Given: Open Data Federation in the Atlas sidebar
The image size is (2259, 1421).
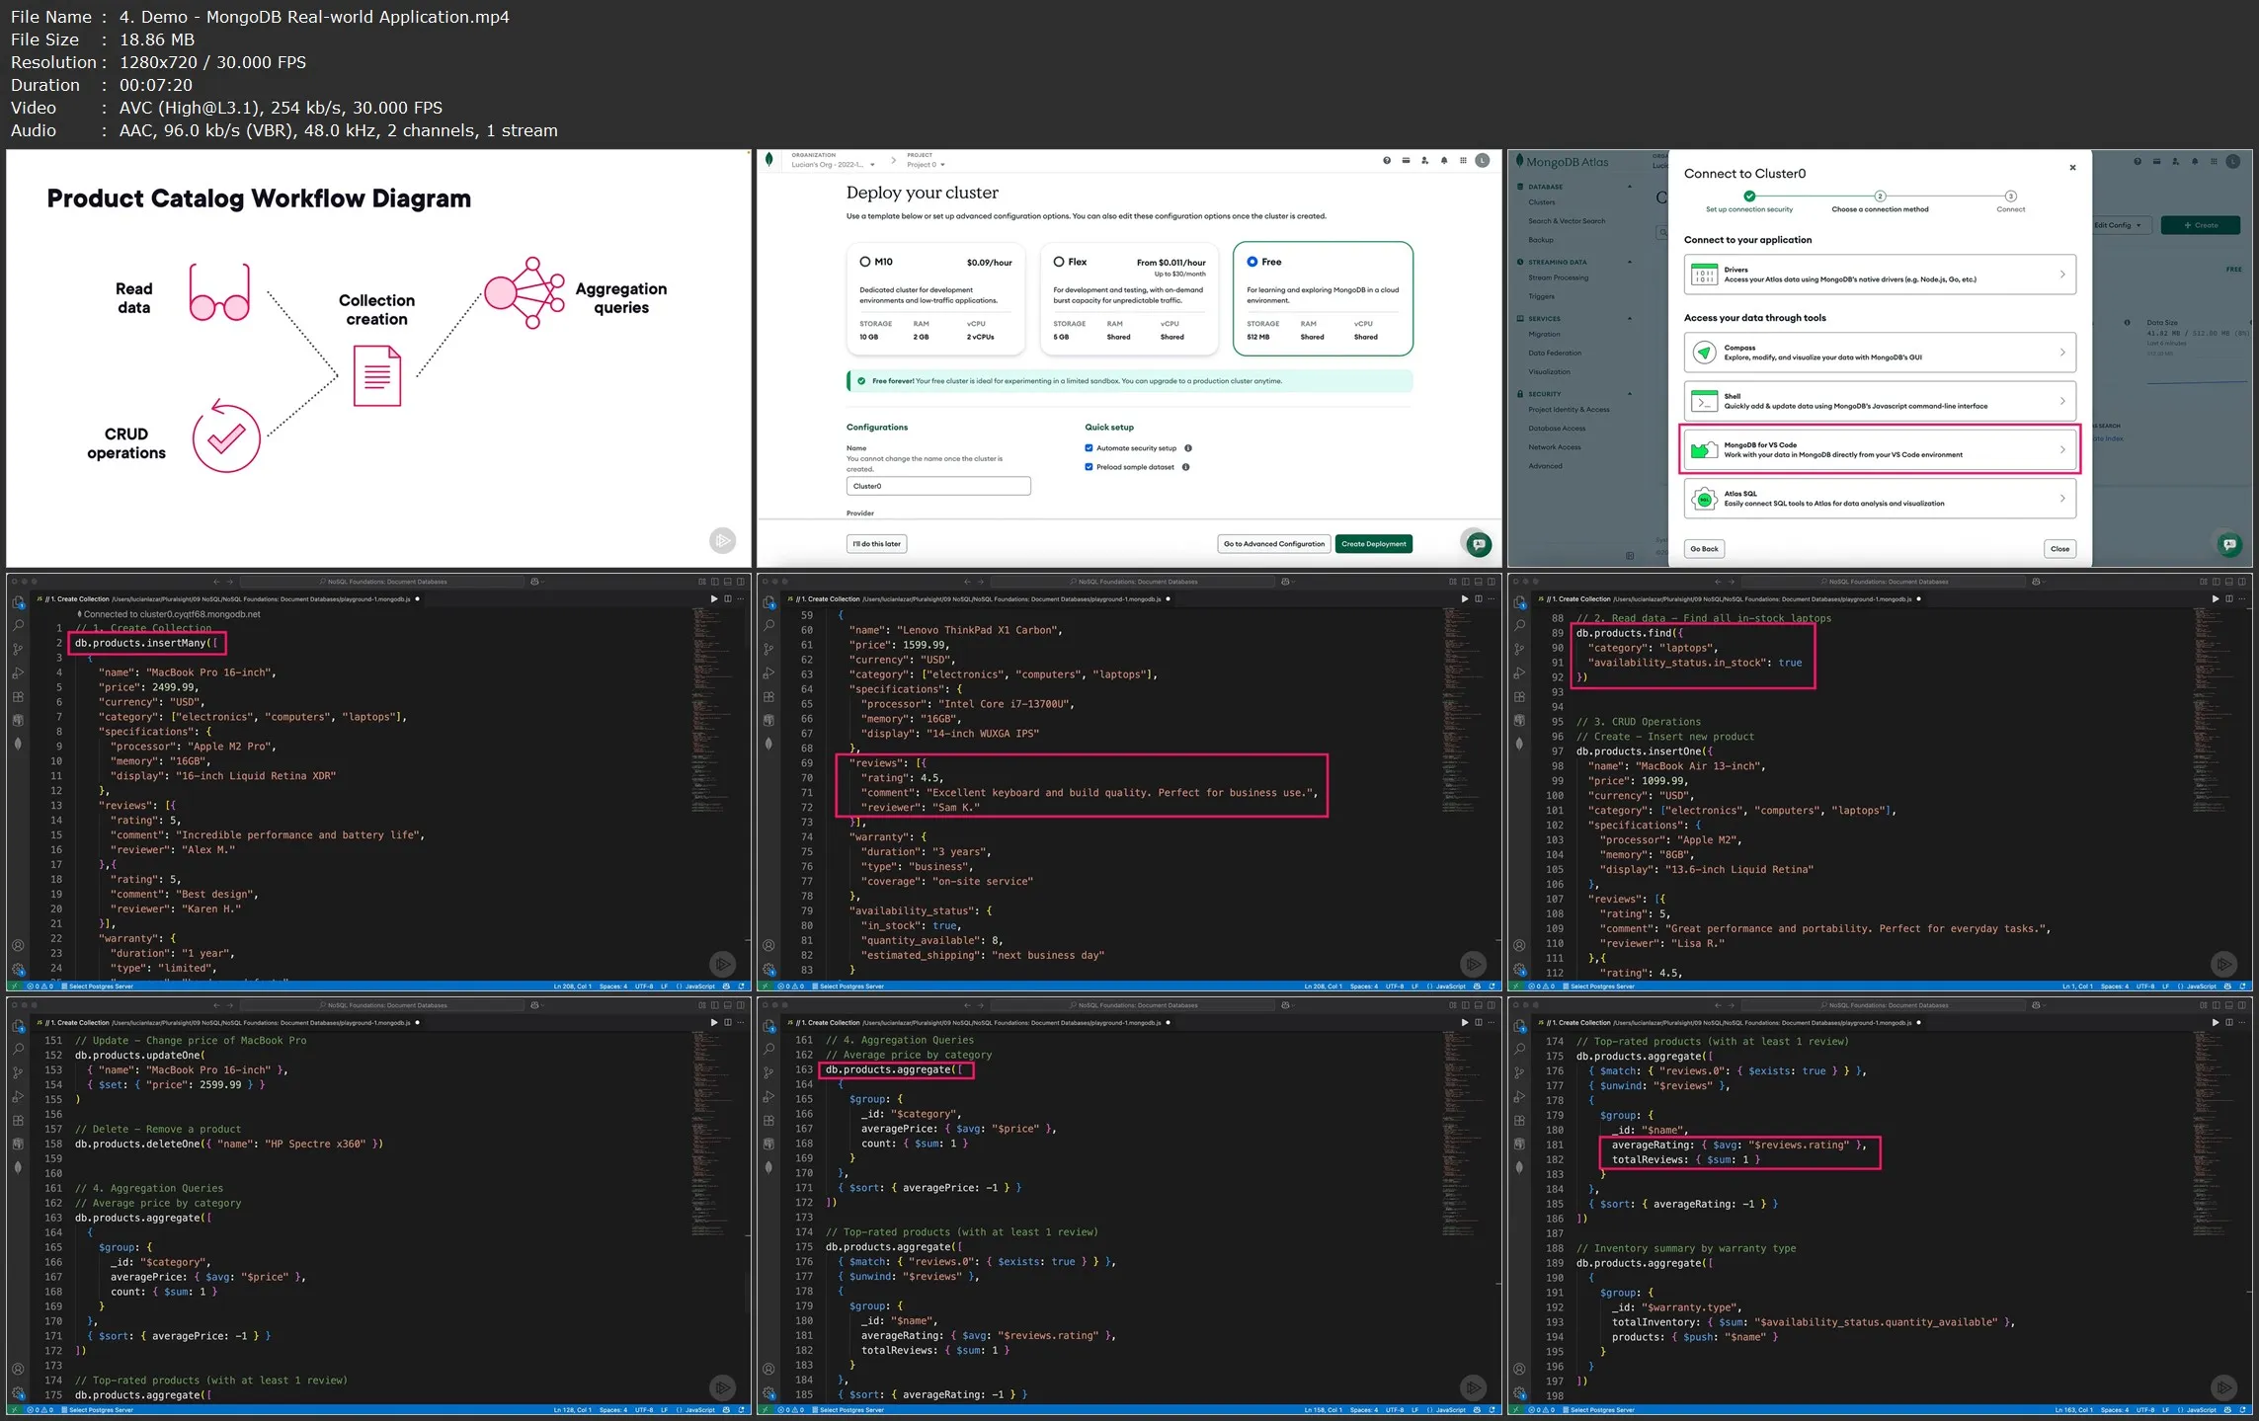Looking at the screenshot, I should (x=1555, y=353).
